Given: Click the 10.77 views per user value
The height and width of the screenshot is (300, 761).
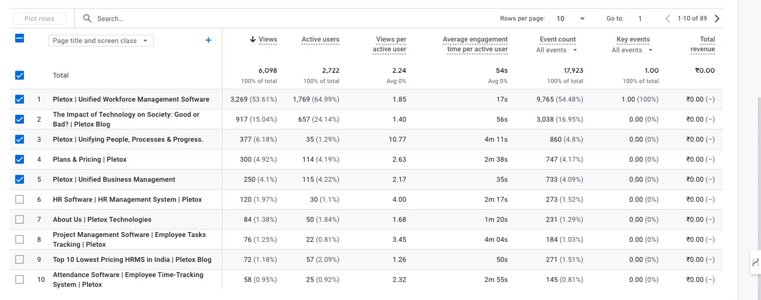Looking at the screenshot, I should [398, 139].
